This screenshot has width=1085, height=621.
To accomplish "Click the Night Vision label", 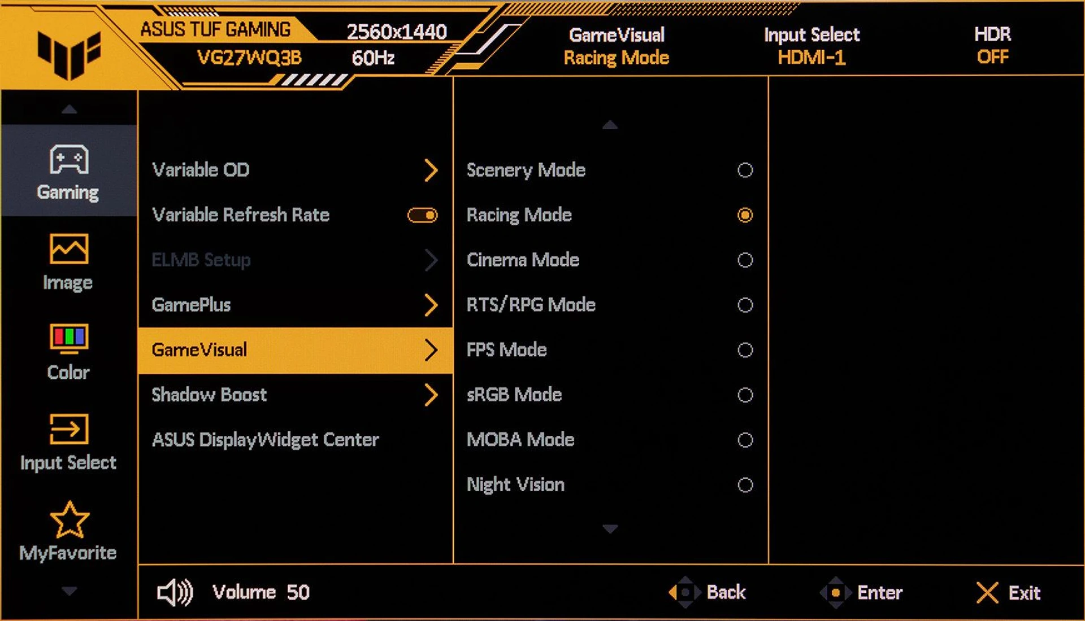I will [x=516, y=486].
